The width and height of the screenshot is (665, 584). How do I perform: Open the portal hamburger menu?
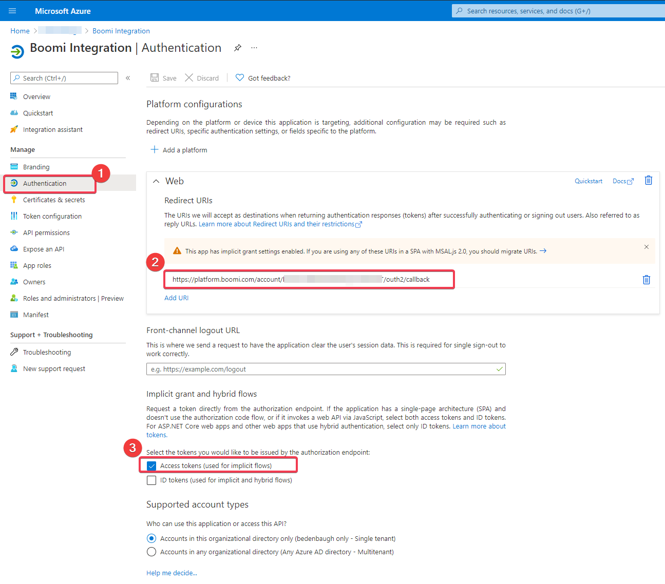12,10
